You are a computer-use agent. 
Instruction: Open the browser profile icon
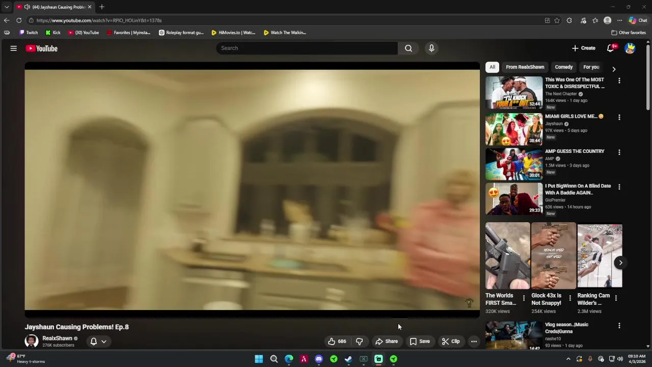[x=607, y=20]
